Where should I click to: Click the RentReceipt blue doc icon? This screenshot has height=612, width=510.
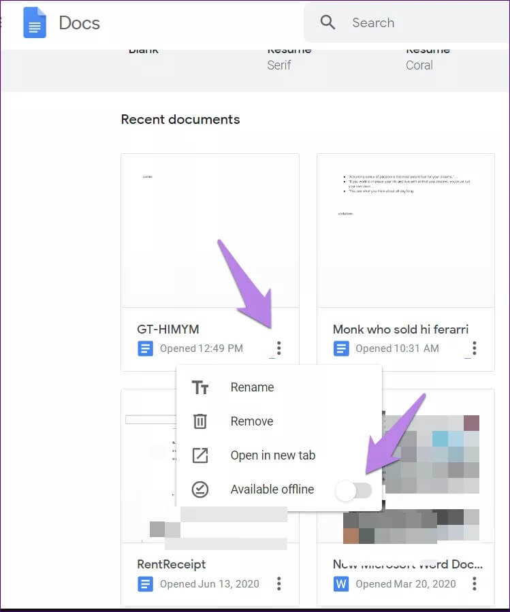pos(145,584)
